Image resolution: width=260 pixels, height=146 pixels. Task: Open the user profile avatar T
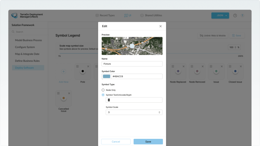[242, 15]
